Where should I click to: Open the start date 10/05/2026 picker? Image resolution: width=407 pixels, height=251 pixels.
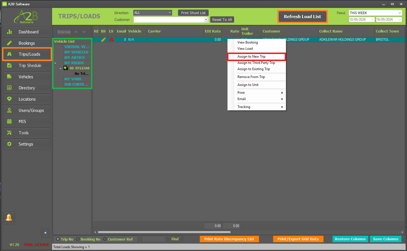[362, 20]
